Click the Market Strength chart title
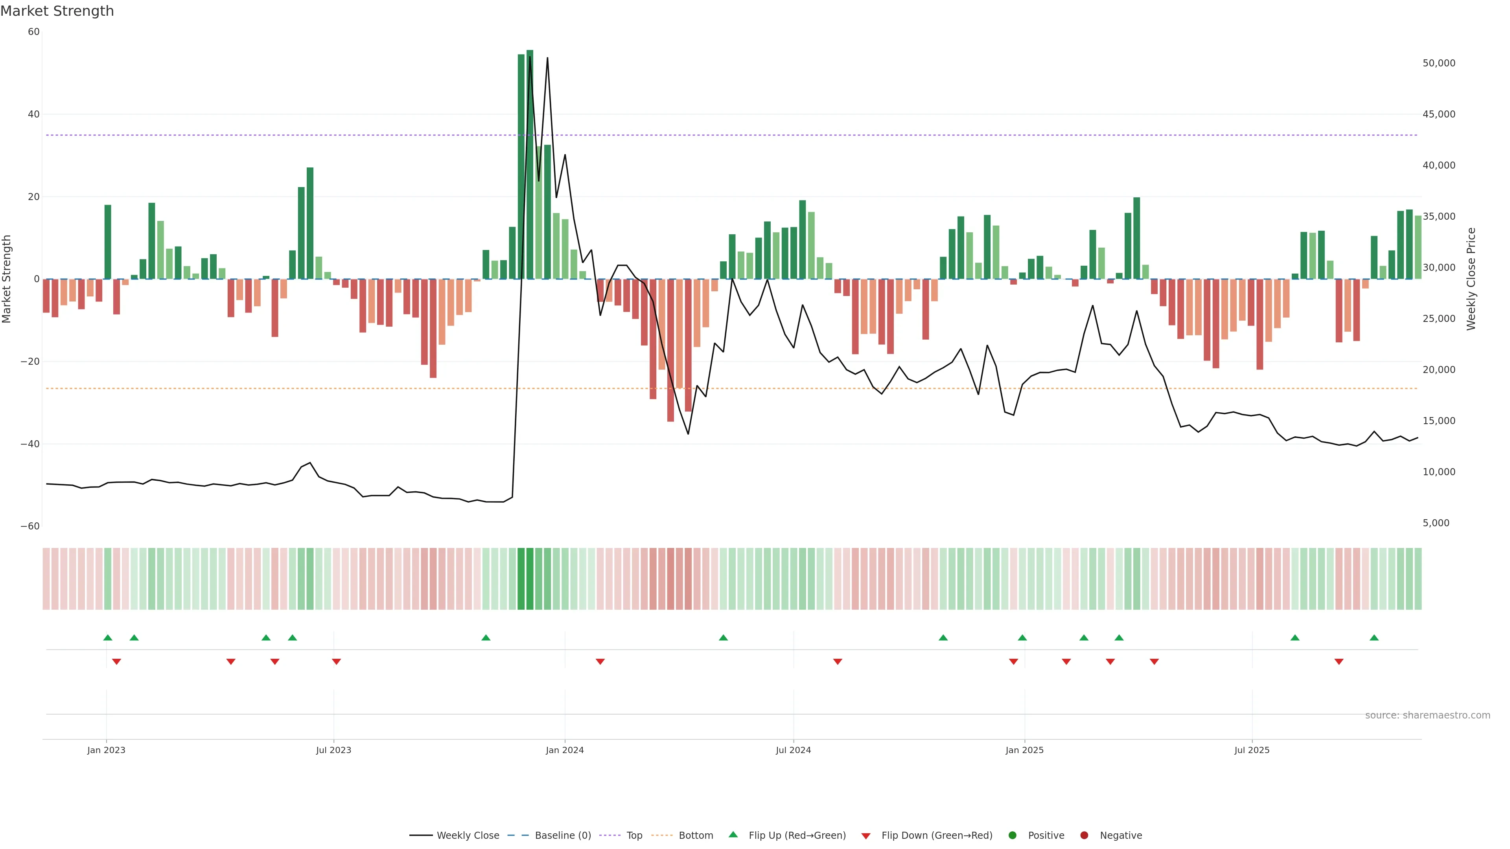1510x849 pixels. click(57, 11)
